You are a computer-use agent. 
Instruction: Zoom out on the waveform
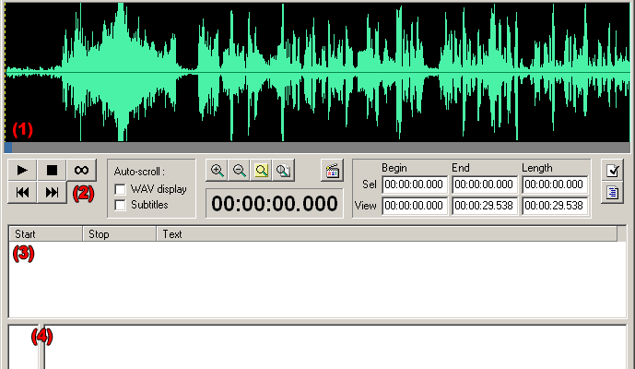pyautogui.click(x=240, y=171)
